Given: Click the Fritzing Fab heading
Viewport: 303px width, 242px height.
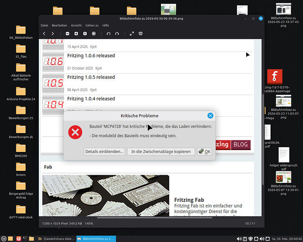Looking at the screenshot, I should coord(189,200).
